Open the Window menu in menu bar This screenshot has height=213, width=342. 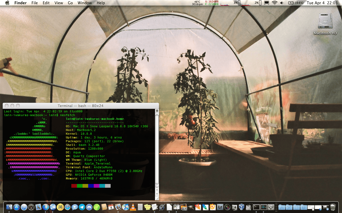pyautogui.click(x=85, y=3)
